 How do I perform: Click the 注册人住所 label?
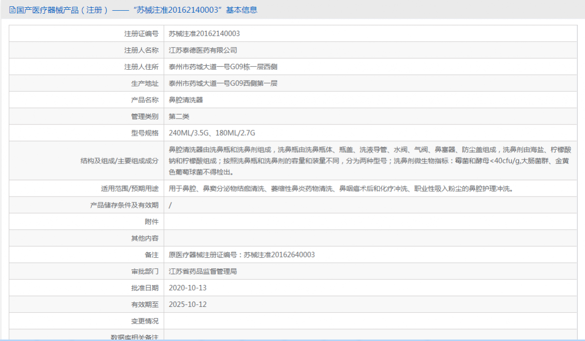click(x=141, y=67)
